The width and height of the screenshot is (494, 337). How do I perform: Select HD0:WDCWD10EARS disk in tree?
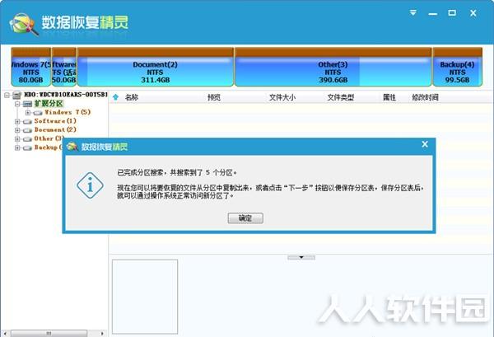coord(66,94)
